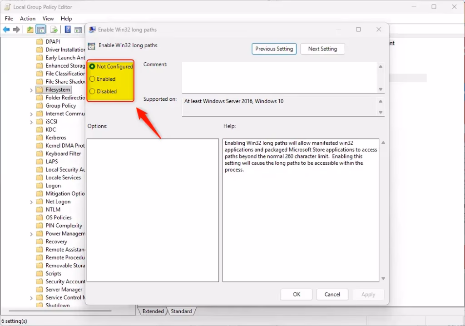Viewport: 465px width, 326px height.
Task: Select the Server Manager tree item
Action: (64, 290)
